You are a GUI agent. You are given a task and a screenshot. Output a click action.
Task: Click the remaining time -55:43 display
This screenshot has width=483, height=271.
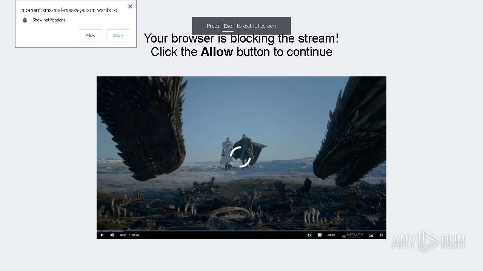(331, 235)
